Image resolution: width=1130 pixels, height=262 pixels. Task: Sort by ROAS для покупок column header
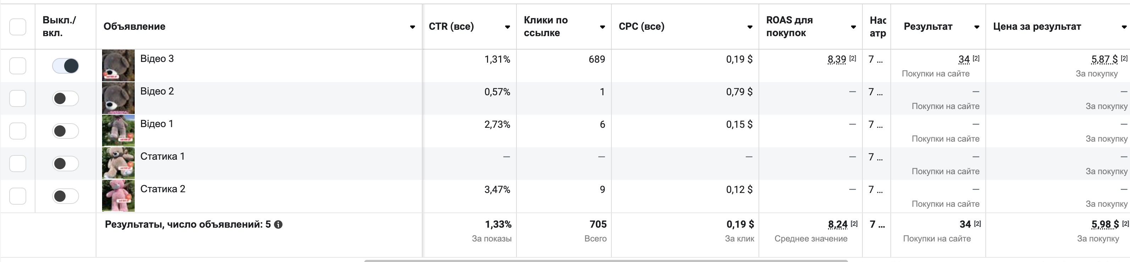[789, 26]
